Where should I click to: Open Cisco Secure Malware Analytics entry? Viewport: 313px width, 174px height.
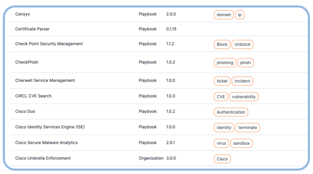pyautogui.click(x=46, y=143)
